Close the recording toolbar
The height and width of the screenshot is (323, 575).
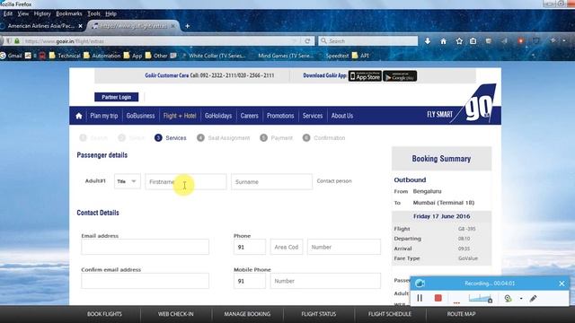(562, 284)
